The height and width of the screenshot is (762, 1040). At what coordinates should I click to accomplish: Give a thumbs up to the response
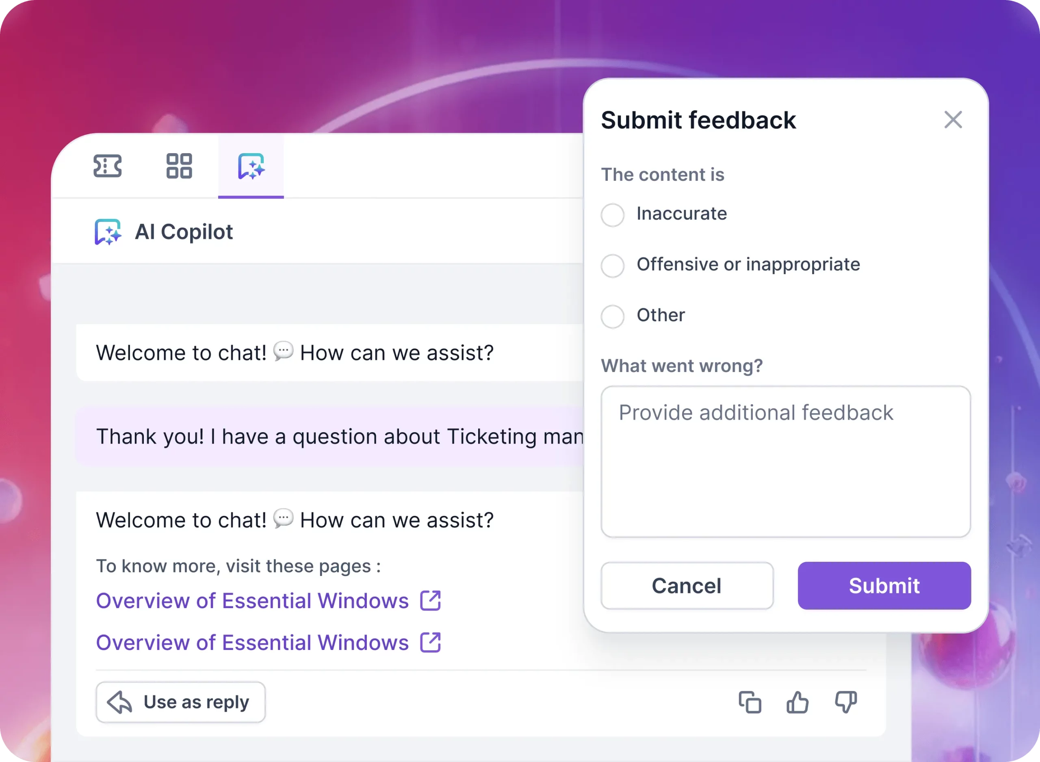798,702
